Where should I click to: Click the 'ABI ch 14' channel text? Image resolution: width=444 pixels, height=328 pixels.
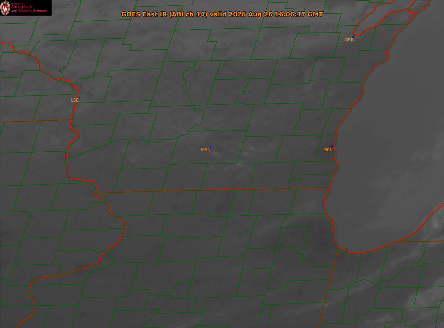coord(189,14)
